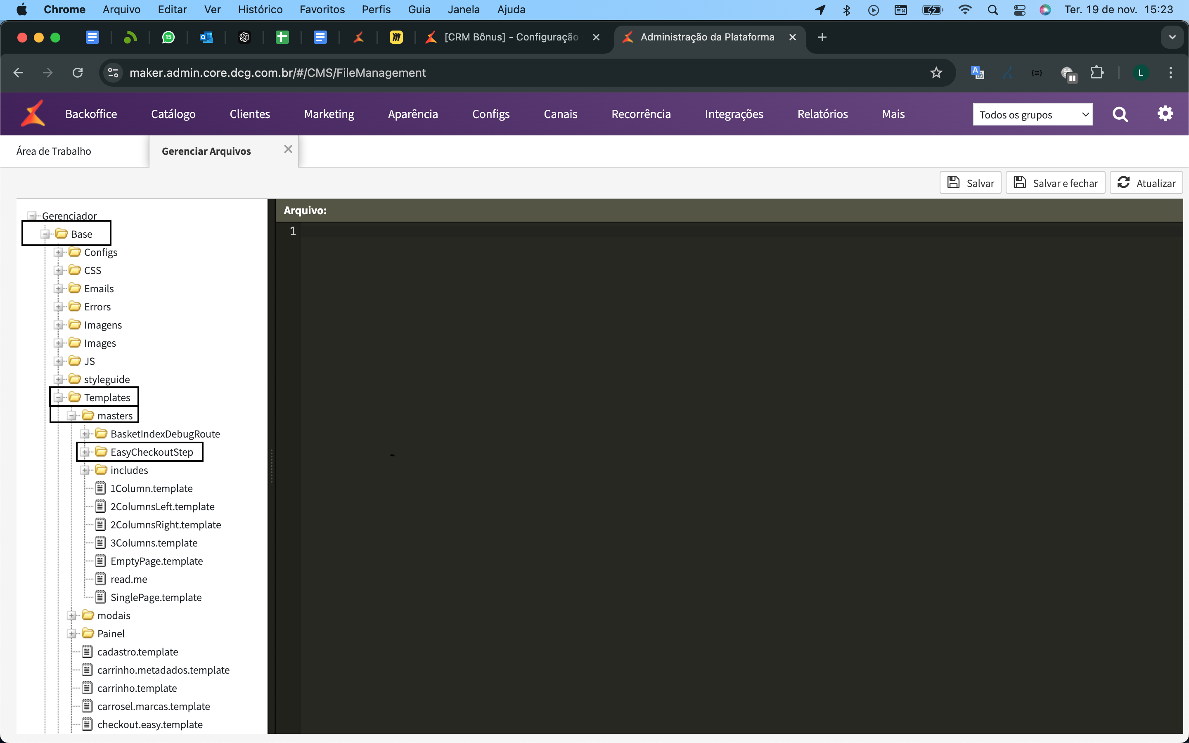
Task: Open the Mais menu
Action: pyautogui.click(x=893, y=114)
